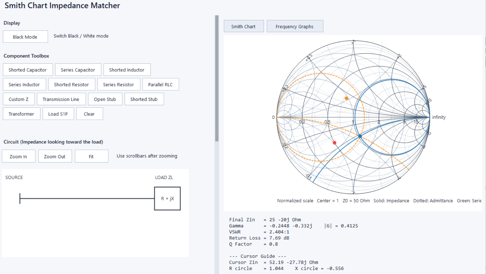Add a Series Capacitor component
Image resolution: width=486 pixels, height=274 pixels.
(x=78, y=70)
